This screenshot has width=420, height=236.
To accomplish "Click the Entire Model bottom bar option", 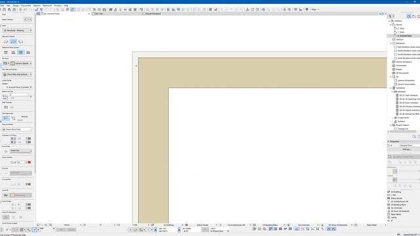I will [x=203, y=225].
